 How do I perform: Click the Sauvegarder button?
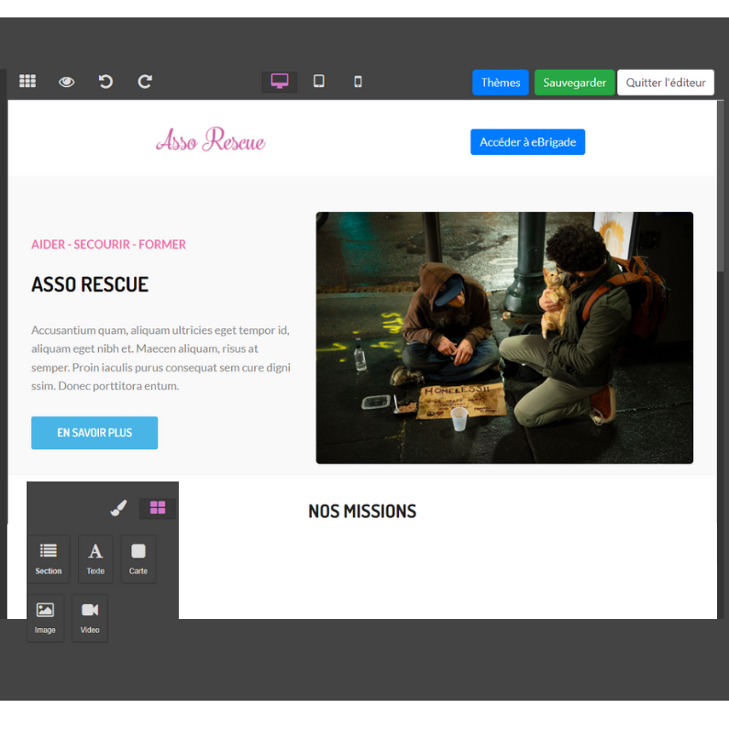pos(574,83)
